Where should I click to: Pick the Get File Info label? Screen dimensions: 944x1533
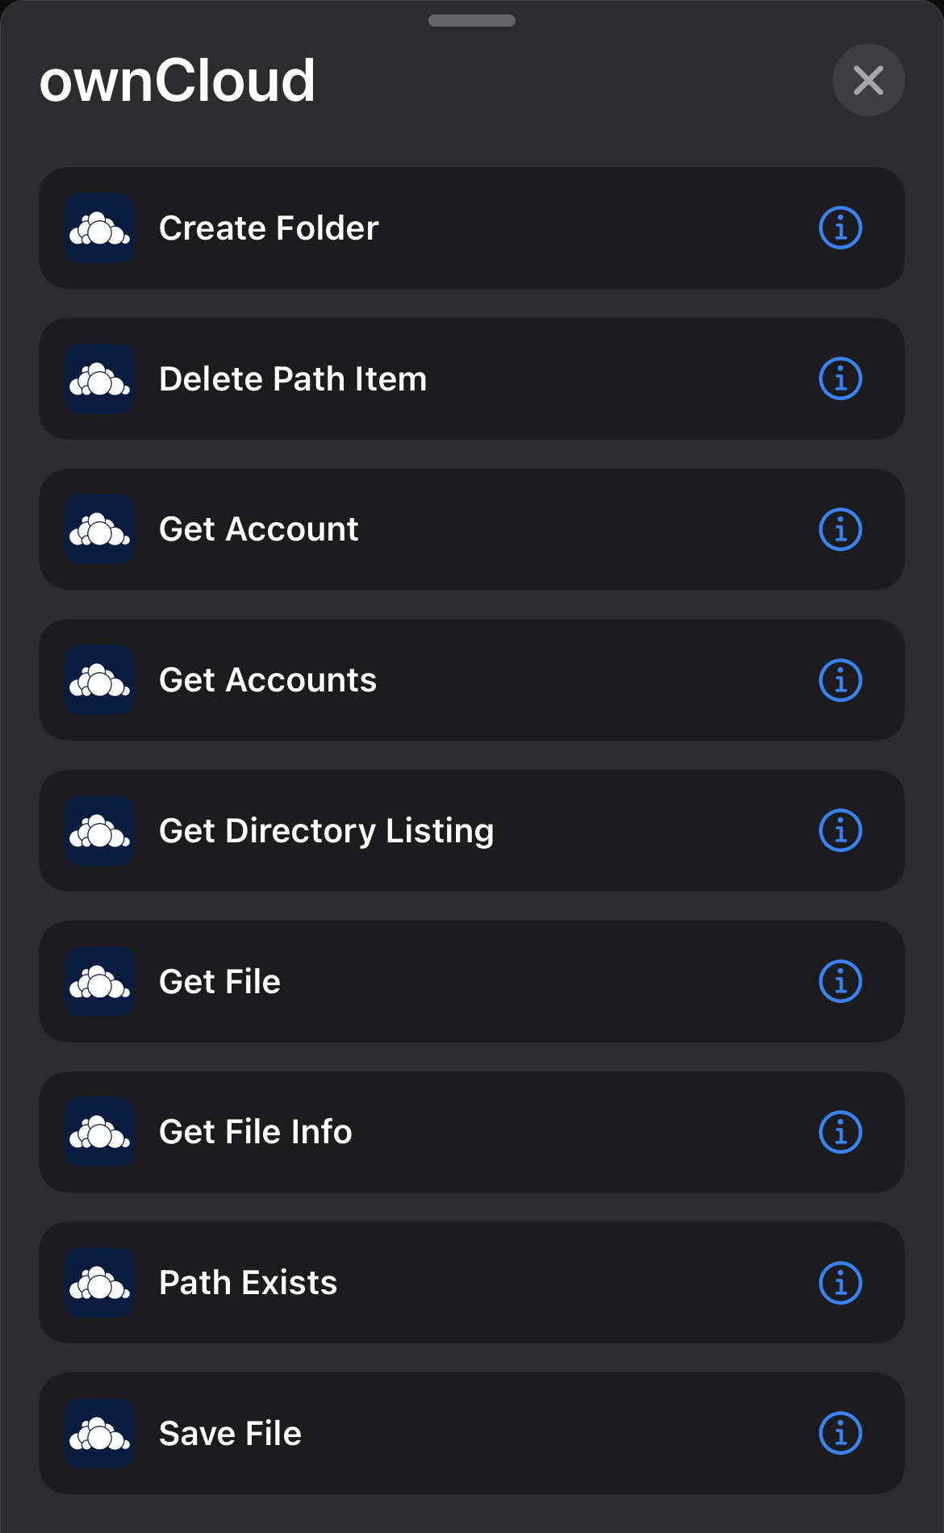(256, 1132)
